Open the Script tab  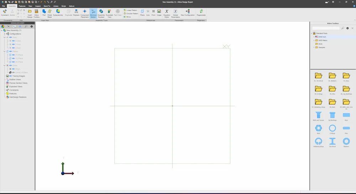[x=64, y=6]
